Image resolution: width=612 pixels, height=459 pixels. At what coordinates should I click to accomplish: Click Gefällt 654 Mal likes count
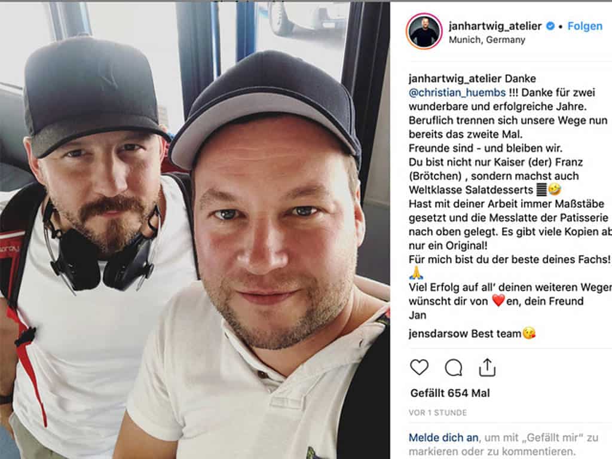[x=450, y=393]
